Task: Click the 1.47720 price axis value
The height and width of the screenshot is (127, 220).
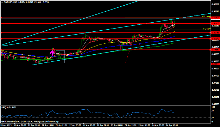Action: point(216,75)
